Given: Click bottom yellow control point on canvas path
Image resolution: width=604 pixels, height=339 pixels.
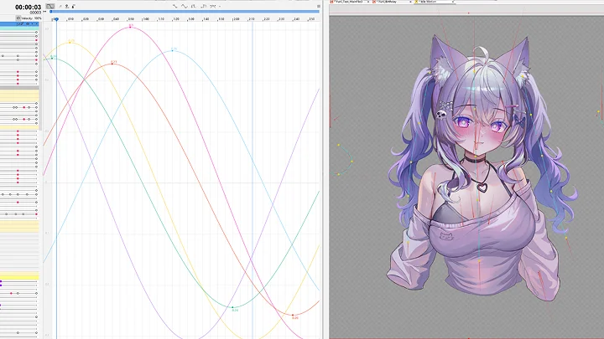Looking at the screenshot, I should (339, 174).
